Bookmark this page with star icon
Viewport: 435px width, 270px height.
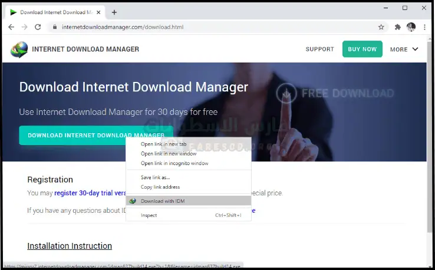coord(381,27)
